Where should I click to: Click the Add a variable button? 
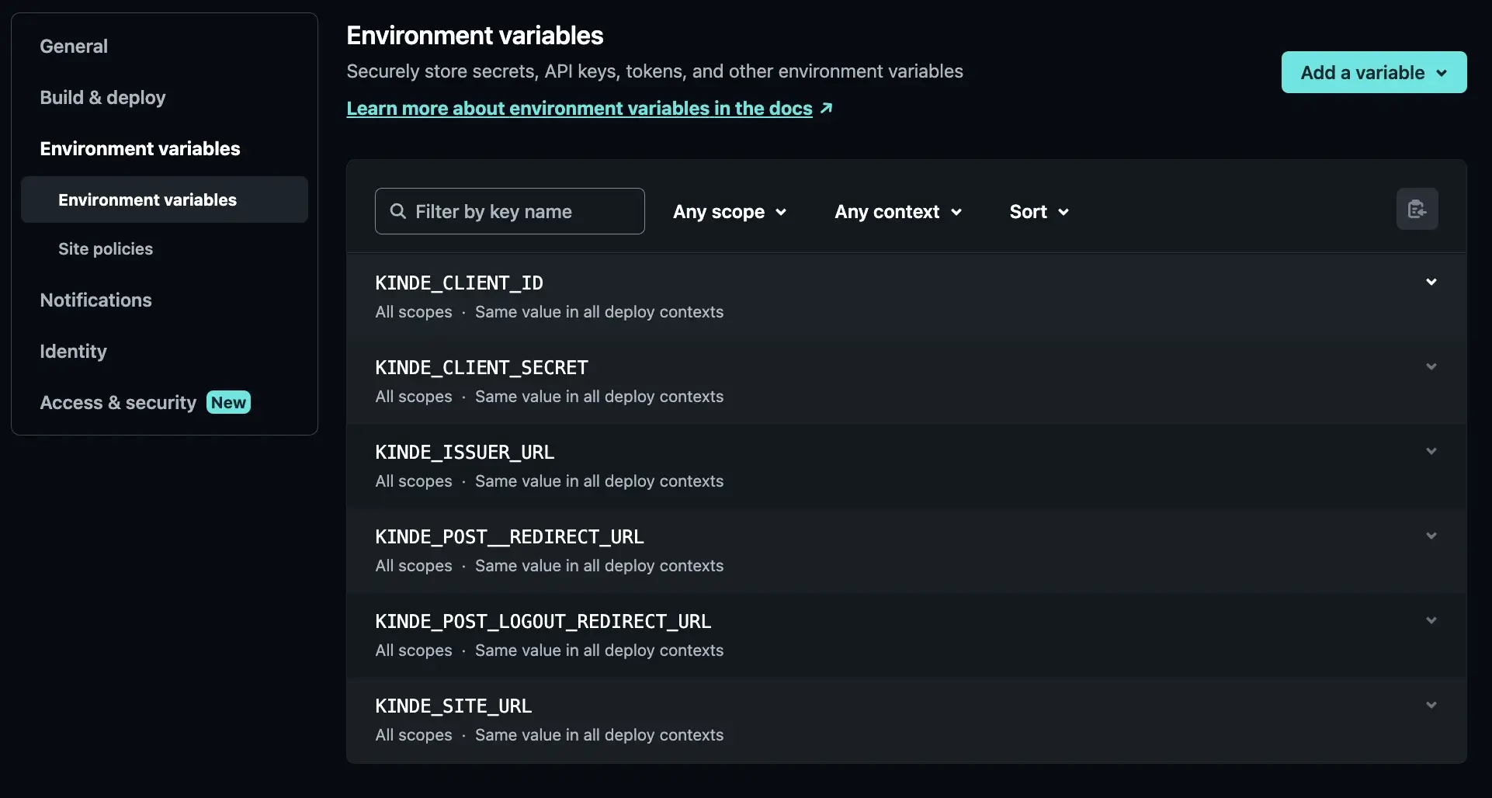pos(1362,72)
